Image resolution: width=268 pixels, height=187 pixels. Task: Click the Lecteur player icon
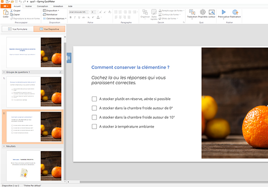[212, 13]
